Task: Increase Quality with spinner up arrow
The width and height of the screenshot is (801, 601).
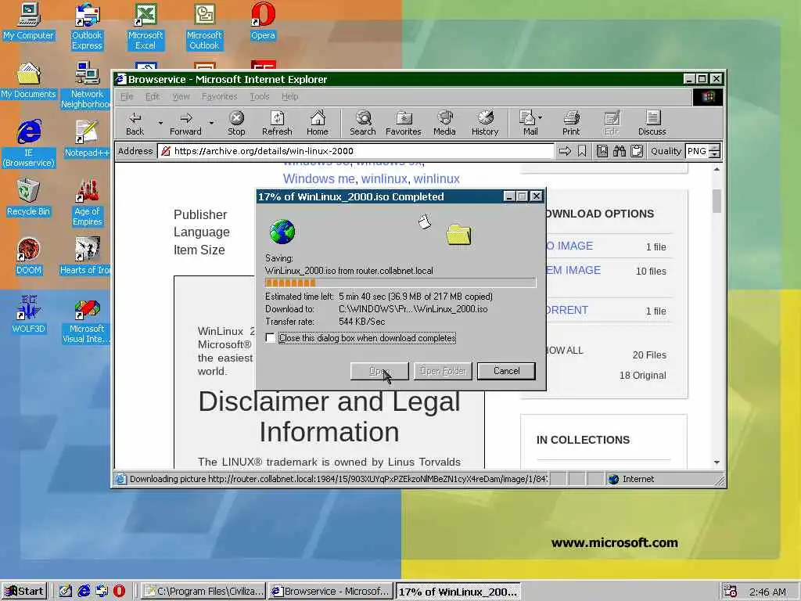Action: 715,148
